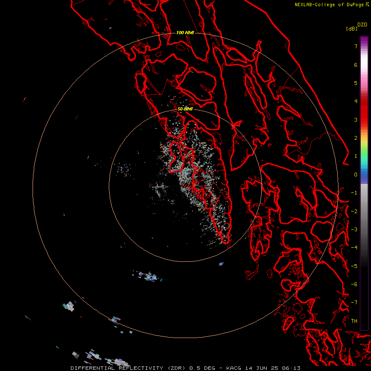Viewport: 371px width, 371px height.
Task: Click the 0.5 DEG elevation text
Action: tap(202, 368)
